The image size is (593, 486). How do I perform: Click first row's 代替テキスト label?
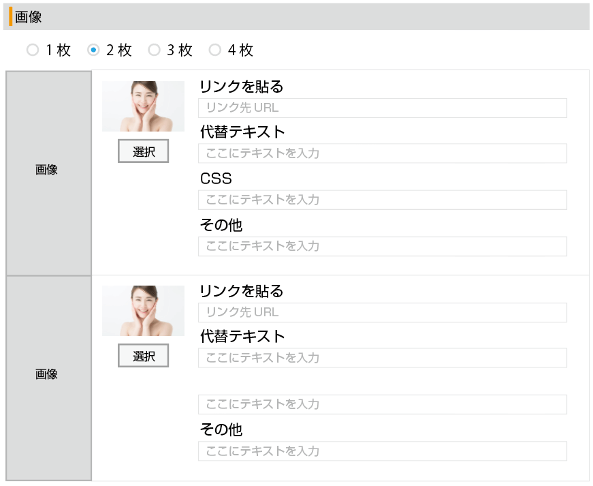(242, 132)
